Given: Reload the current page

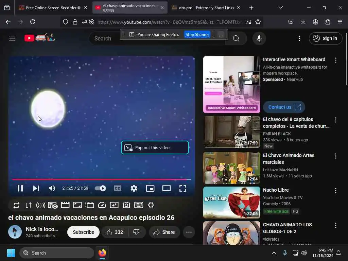Looking at the screenshot, I should [x=33, y=22].
